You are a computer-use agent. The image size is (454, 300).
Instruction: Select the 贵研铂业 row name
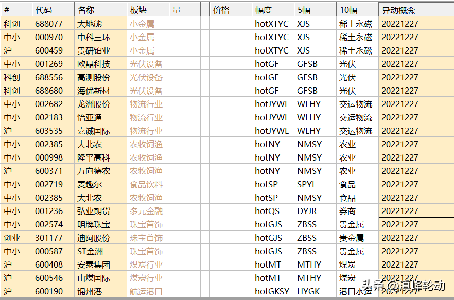(x=100, y=50)
